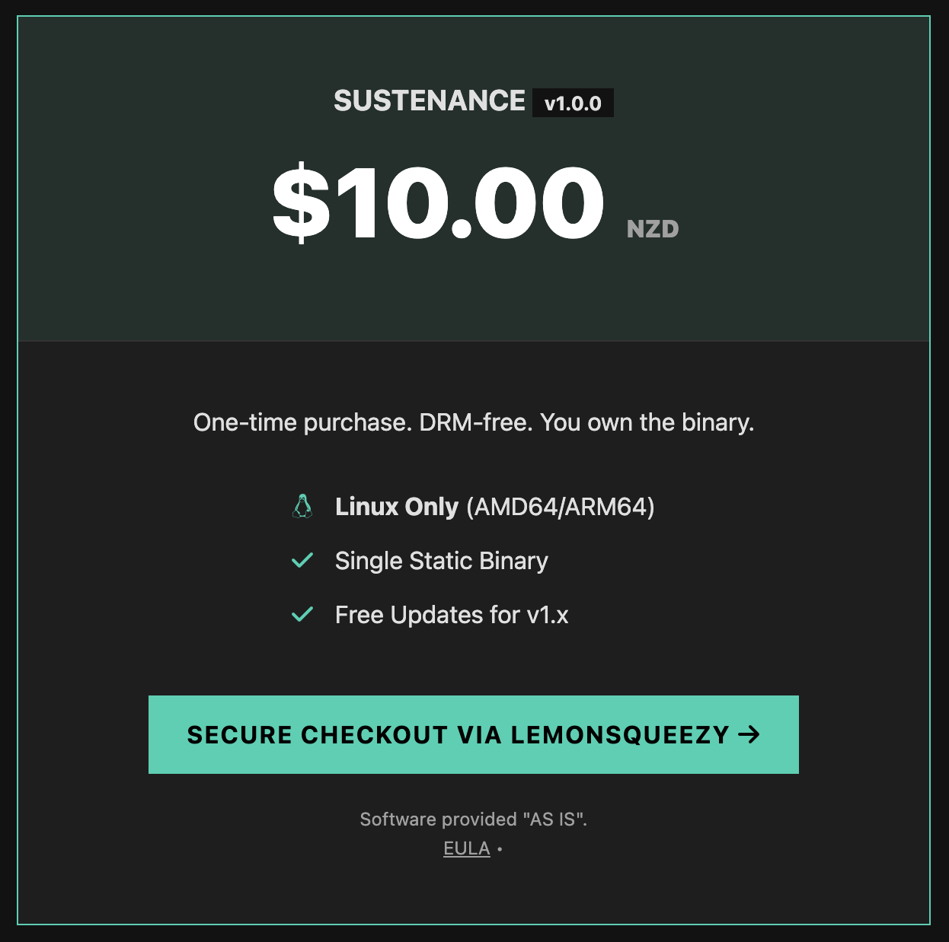Click the NZD currency label
Screen dimensions: 949x942
[x=652, y=228]
